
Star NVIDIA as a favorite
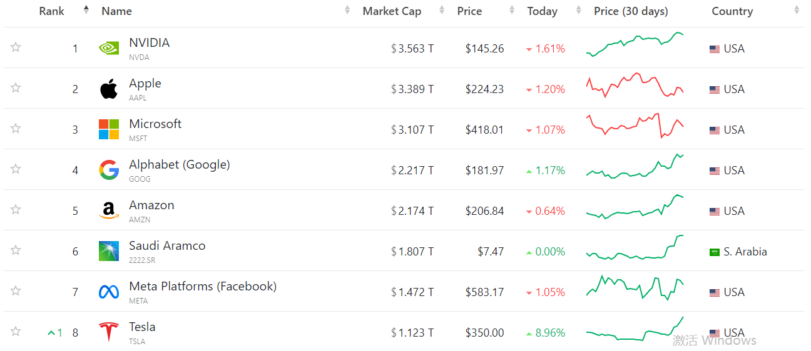pos(16,47)
